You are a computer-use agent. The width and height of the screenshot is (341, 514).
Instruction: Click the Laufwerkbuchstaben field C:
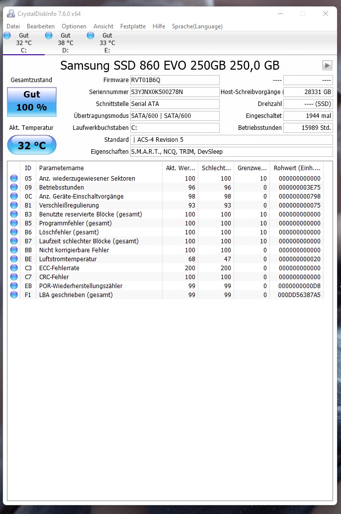(174, 127)
